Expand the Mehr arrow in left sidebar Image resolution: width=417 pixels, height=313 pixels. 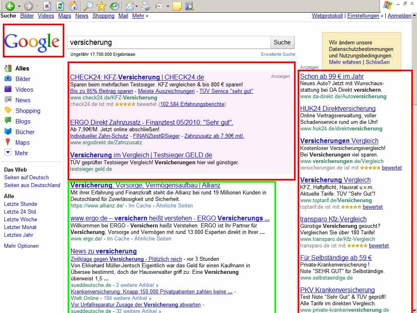[x=8, y=153]
